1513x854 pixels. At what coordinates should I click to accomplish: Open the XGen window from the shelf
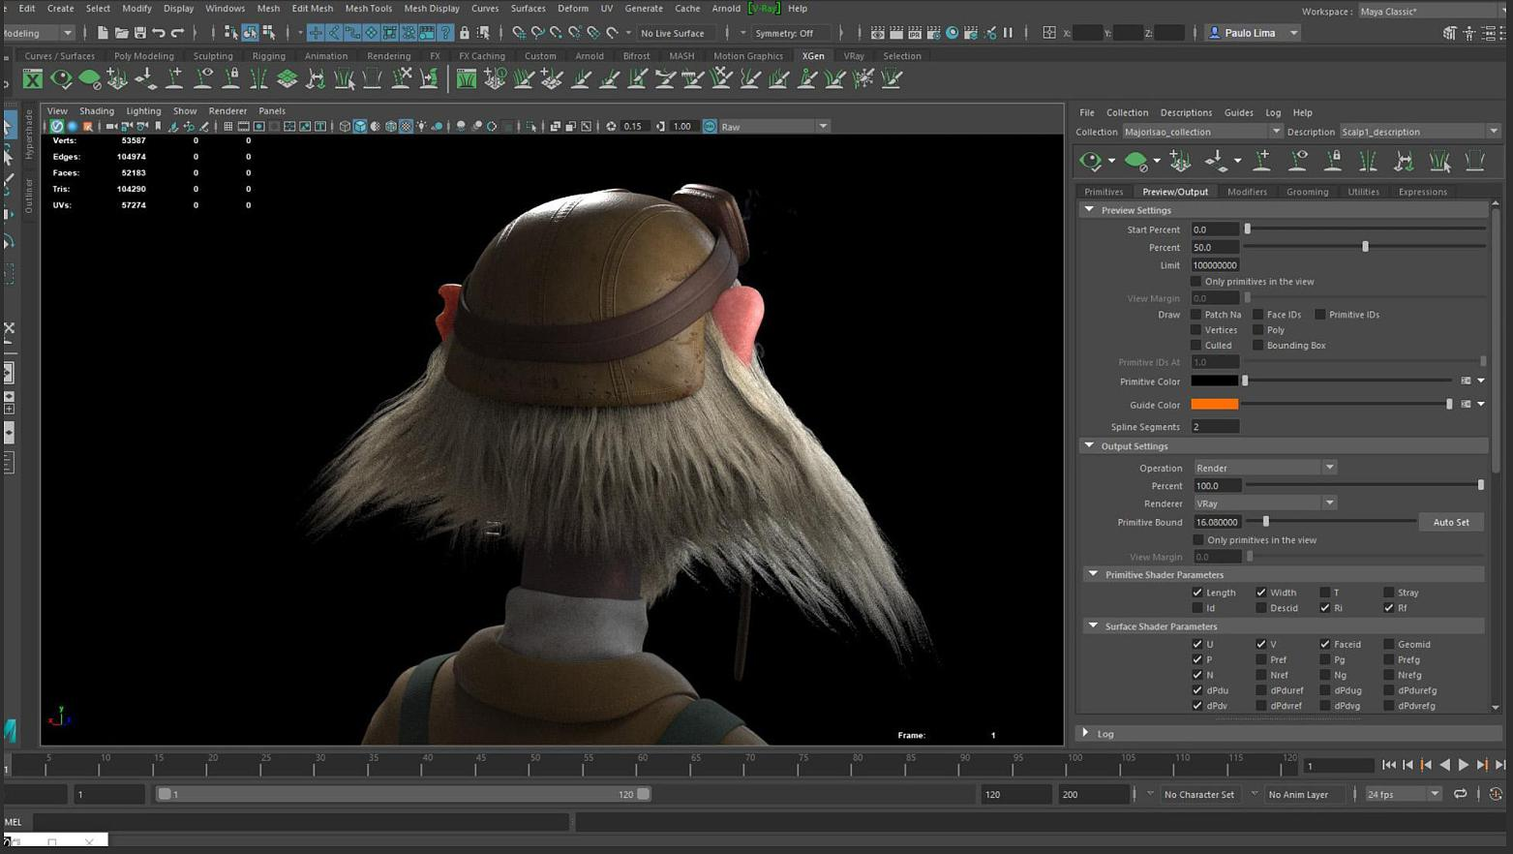click(33, 78)
